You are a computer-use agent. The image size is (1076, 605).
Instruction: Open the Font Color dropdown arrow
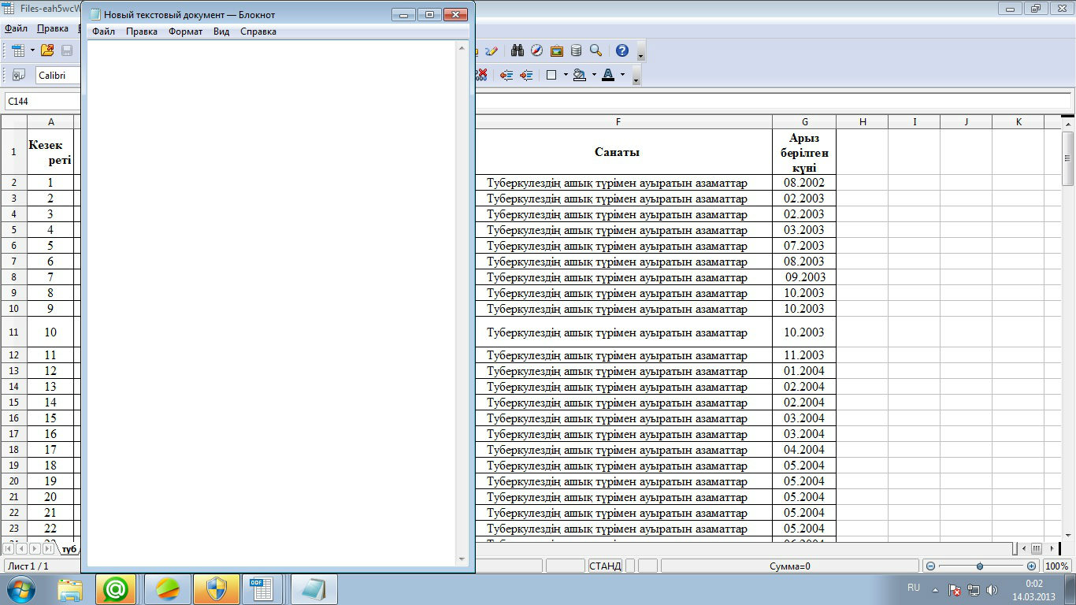622,75
